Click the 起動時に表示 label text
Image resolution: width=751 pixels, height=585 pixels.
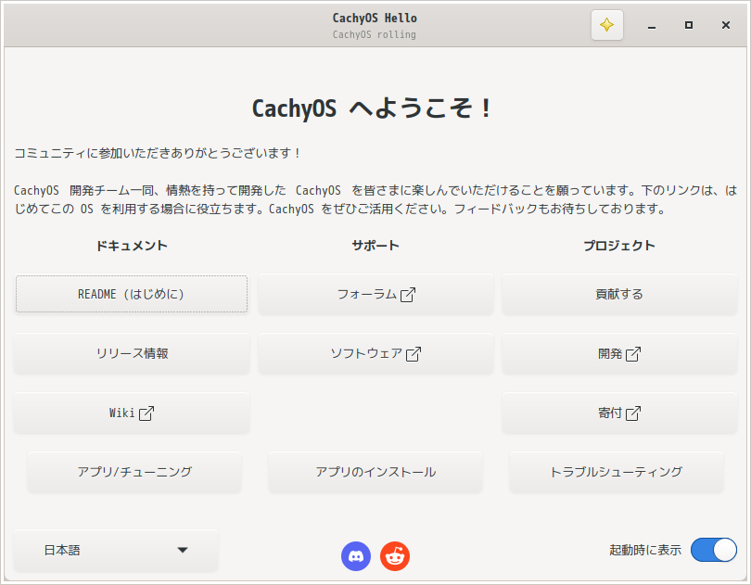tap(645, 550)
